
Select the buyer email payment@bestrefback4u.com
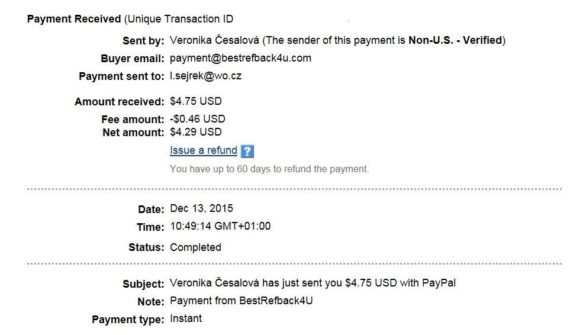240,59
